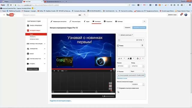The width and height of the screenshot is (192, 108).
Task: Click the bookmark star icon in the toolbar
Action: coord(171,5)
